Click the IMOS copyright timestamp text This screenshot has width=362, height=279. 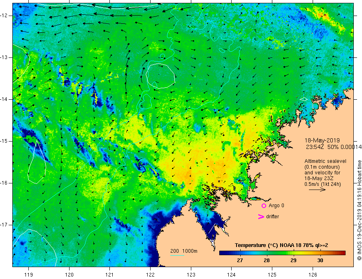[x=359, y=210]
